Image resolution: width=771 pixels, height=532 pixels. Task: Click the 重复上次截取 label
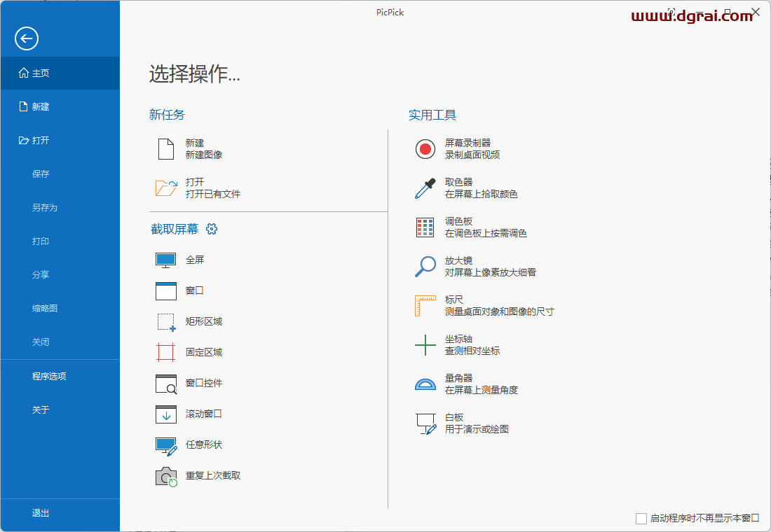[213, 475]
